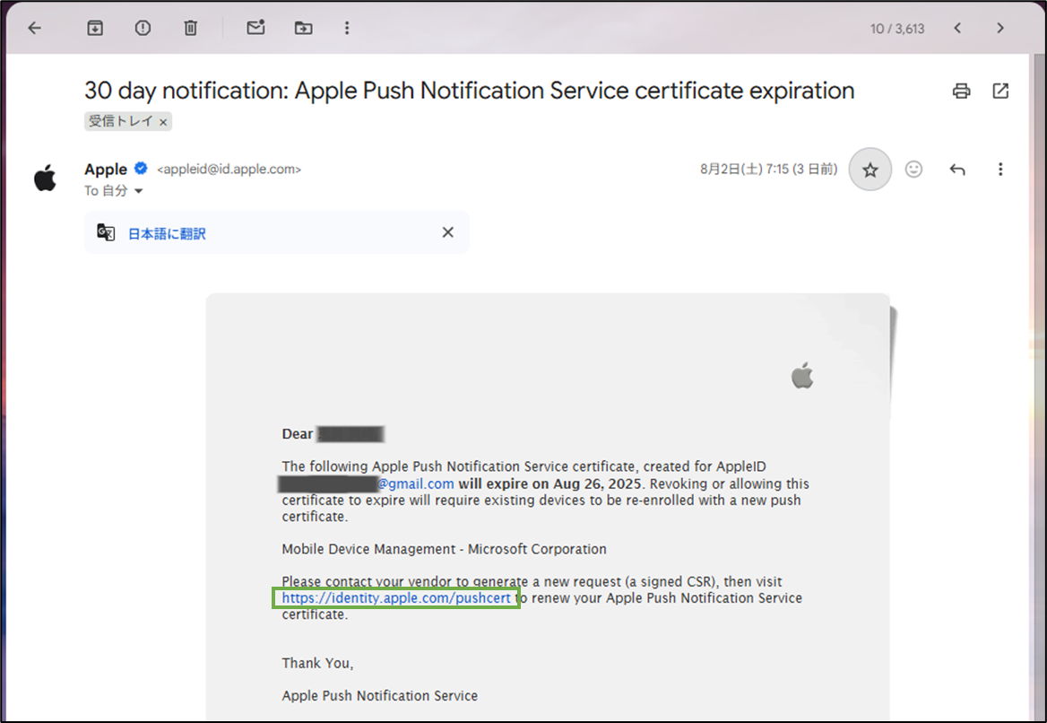This screenshot has width=1047, height=723.
Task: Click the verified sender checkmark badge
Action: point(141,169)
